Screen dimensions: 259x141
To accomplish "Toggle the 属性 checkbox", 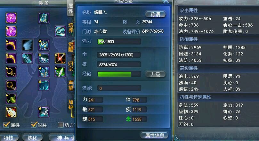I will pos(6,125).
